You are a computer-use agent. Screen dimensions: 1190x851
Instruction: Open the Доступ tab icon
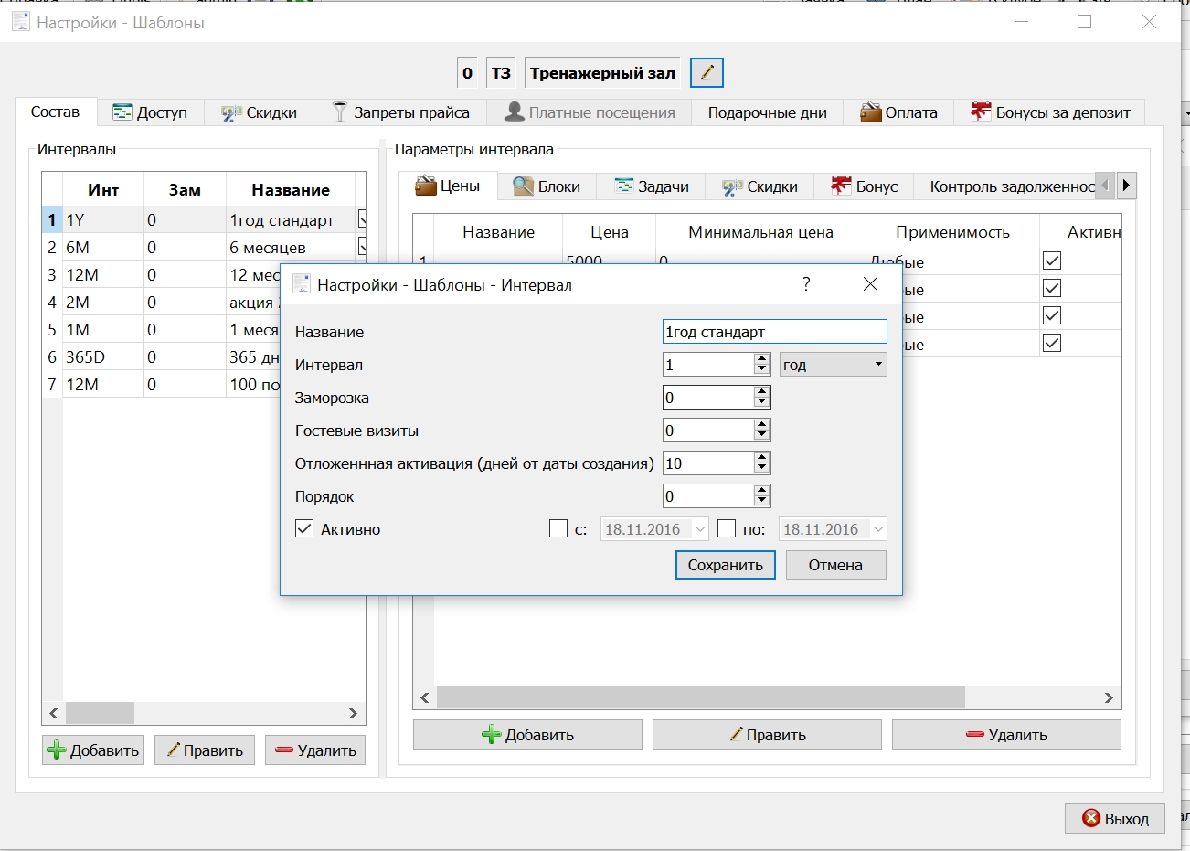(122, 112)
